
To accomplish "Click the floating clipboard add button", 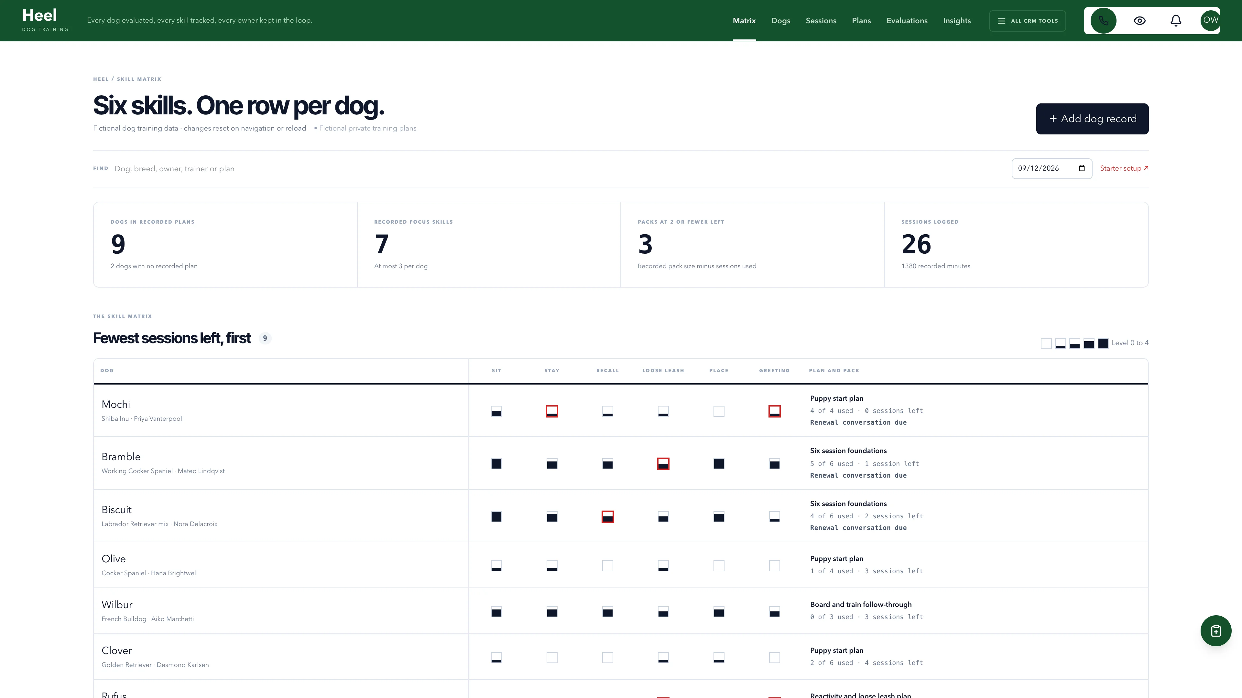I will (x=1215, y=630).
